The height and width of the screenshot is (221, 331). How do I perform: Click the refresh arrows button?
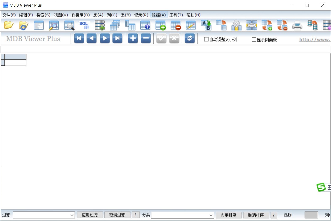(190, 38)
